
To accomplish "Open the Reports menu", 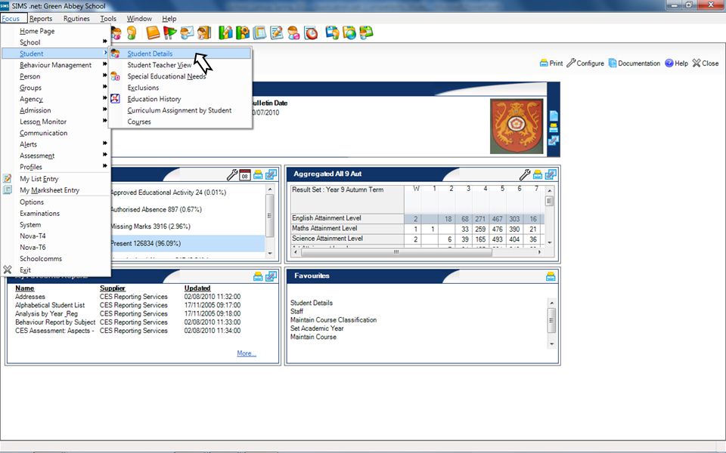I will pyautogui.click(x=41, y=18).
